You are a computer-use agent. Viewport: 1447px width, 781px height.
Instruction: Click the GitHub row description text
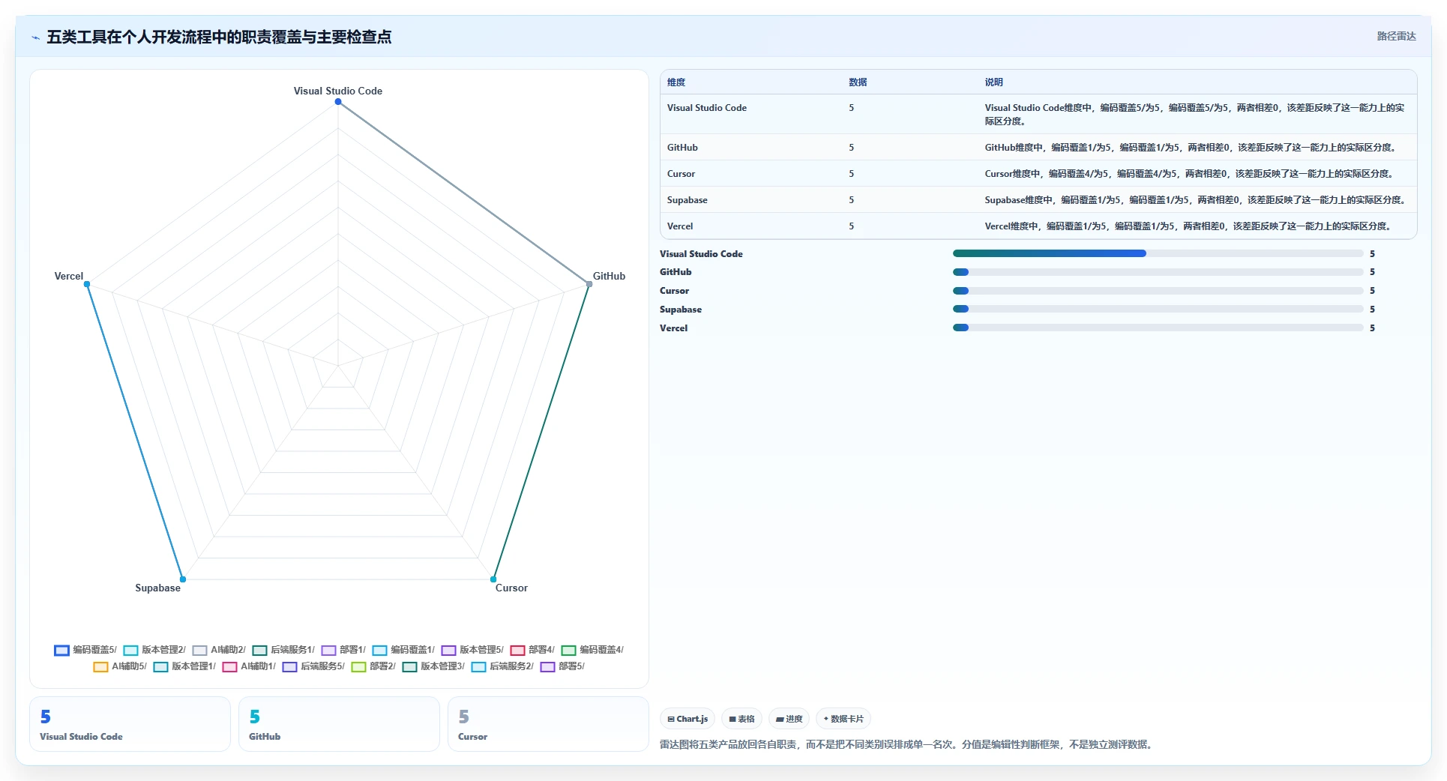click(x=1191, y=148)
